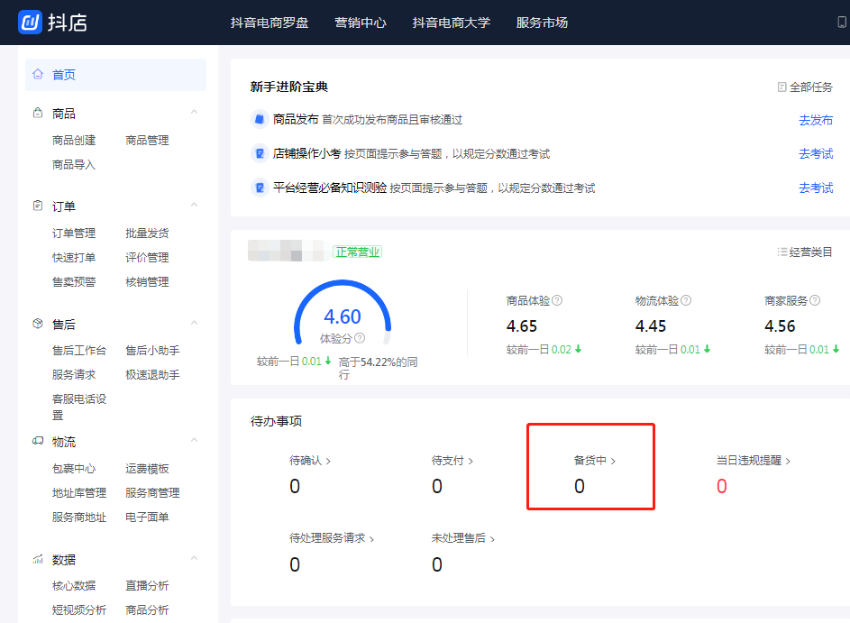Collapse the 商品 sidebar section
Image resolution: width=850 pixels, height=623 pixels.
[194, 112]
